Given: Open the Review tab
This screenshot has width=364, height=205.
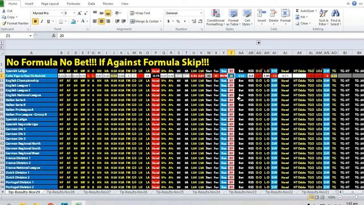Looking at the screenshot, I should pyautogui.click(x=108, y=4).
